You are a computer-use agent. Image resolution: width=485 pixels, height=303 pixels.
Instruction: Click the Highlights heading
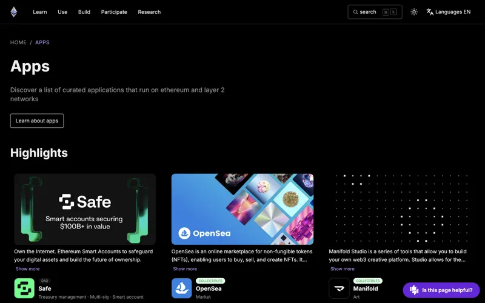39,153
